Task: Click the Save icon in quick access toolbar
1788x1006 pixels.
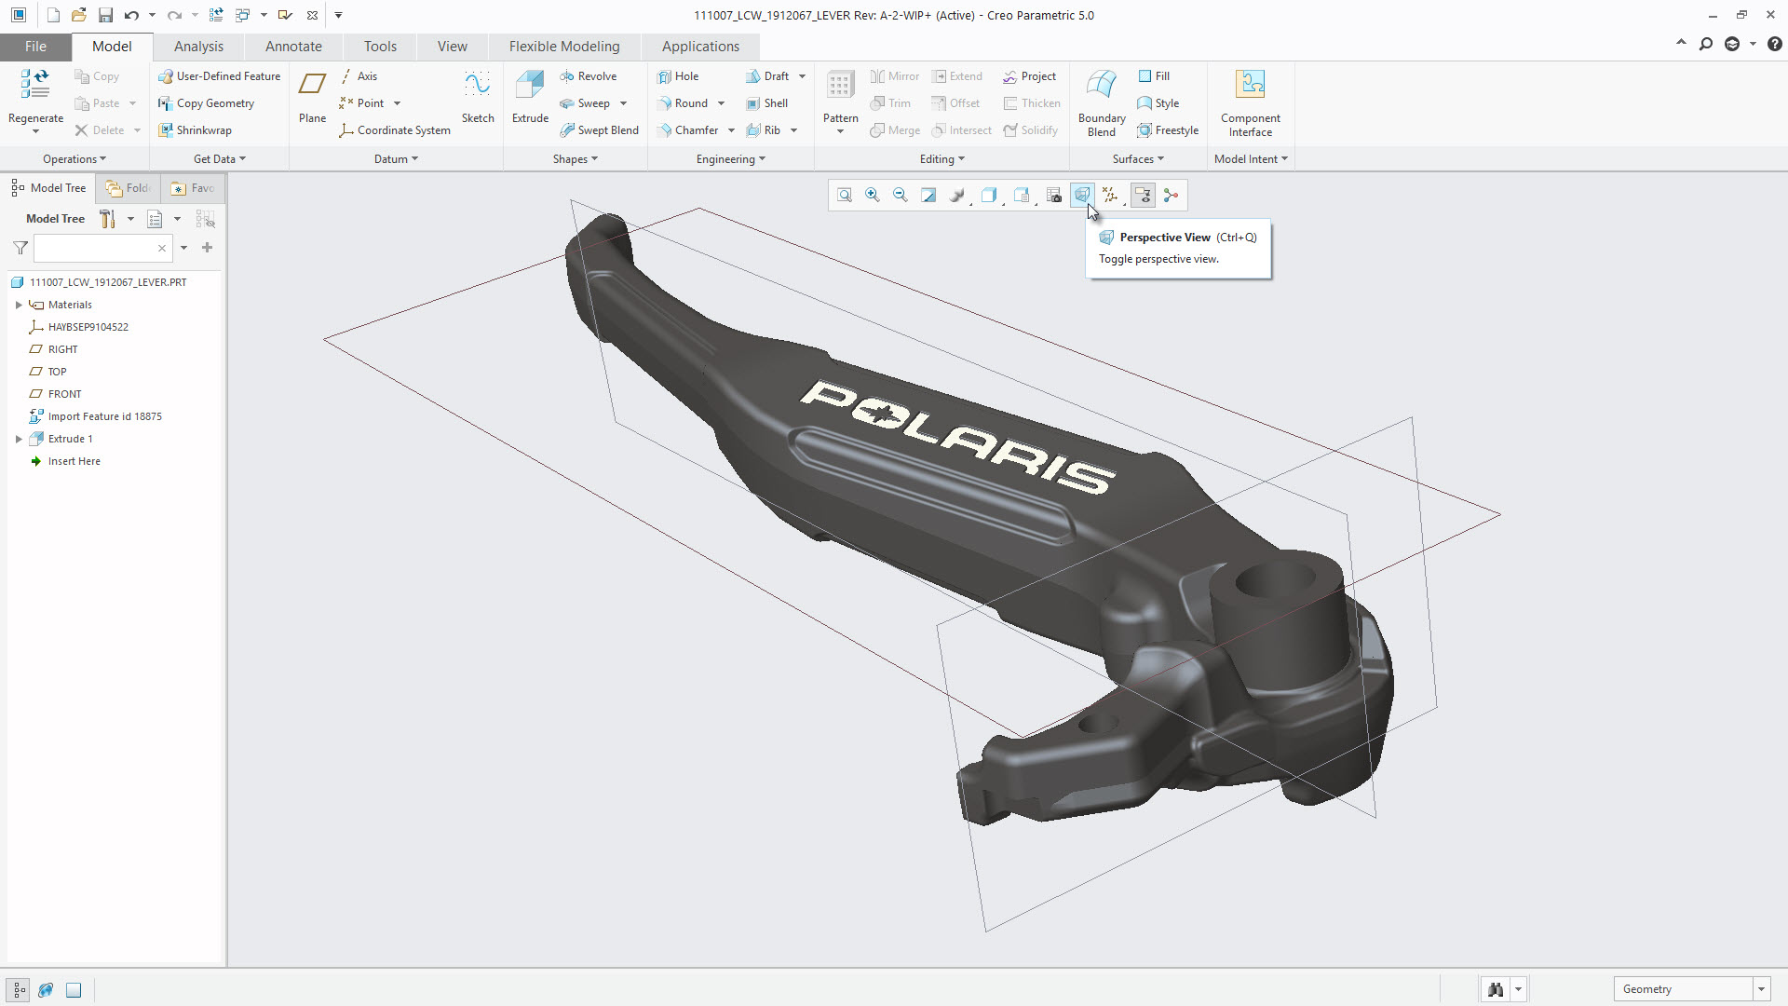Action: pyautogui.click(x=105, y=15)
